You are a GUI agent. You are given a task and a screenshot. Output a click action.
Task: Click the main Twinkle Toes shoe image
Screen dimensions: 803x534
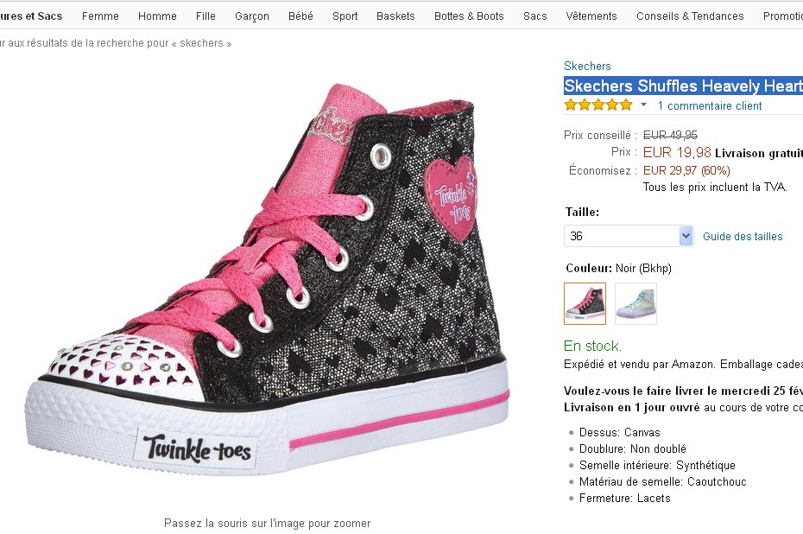(266, 285)
